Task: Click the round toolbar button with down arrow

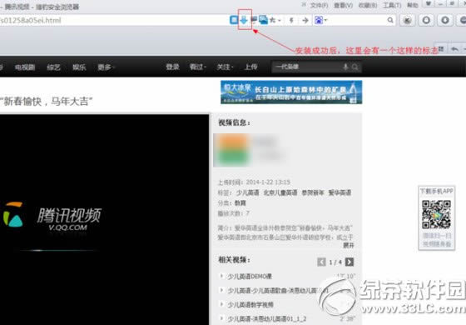Action: [445, 20]
